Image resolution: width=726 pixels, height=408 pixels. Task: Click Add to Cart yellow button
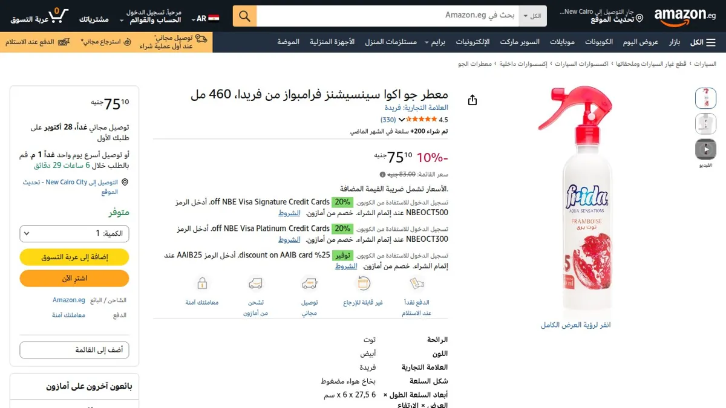[x=74, y=257]
